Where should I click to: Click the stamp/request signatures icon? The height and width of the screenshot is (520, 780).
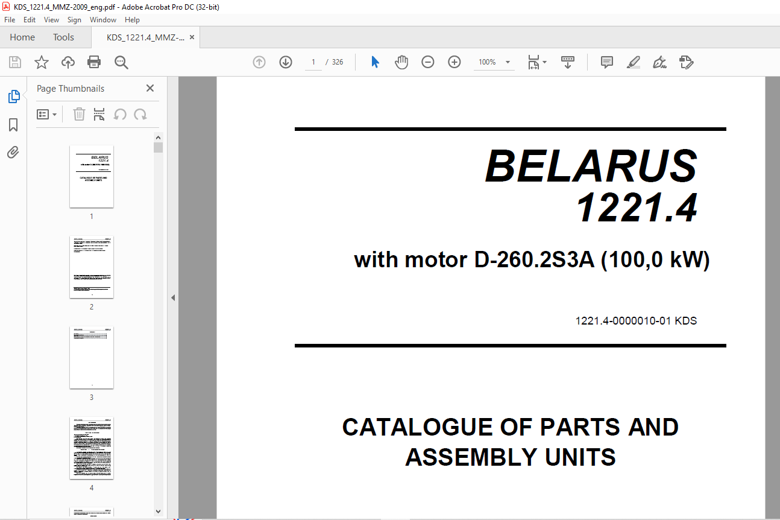tap(686, 62)
